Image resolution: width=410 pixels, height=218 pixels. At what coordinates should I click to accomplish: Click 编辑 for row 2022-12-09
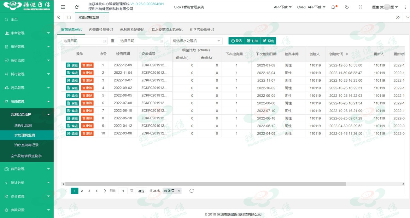(x=72, y=65)
